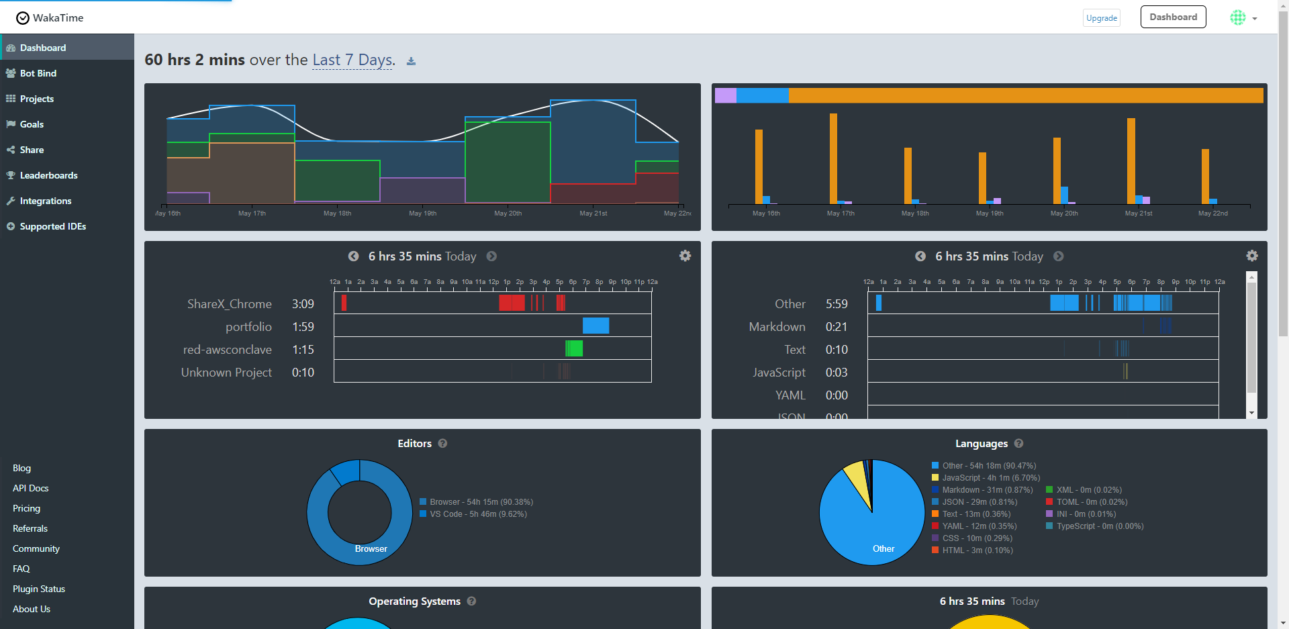Click the Dashboard sidebar gauge icon
Image resolution: width=1289 pixels, height=629 pixels.
(11, 48)
